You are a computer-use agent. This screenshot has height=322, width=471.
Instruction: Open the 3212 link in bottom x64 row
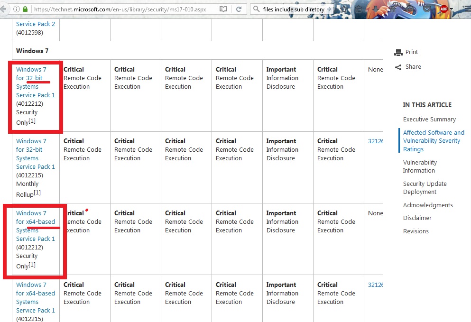pos(375,285)
